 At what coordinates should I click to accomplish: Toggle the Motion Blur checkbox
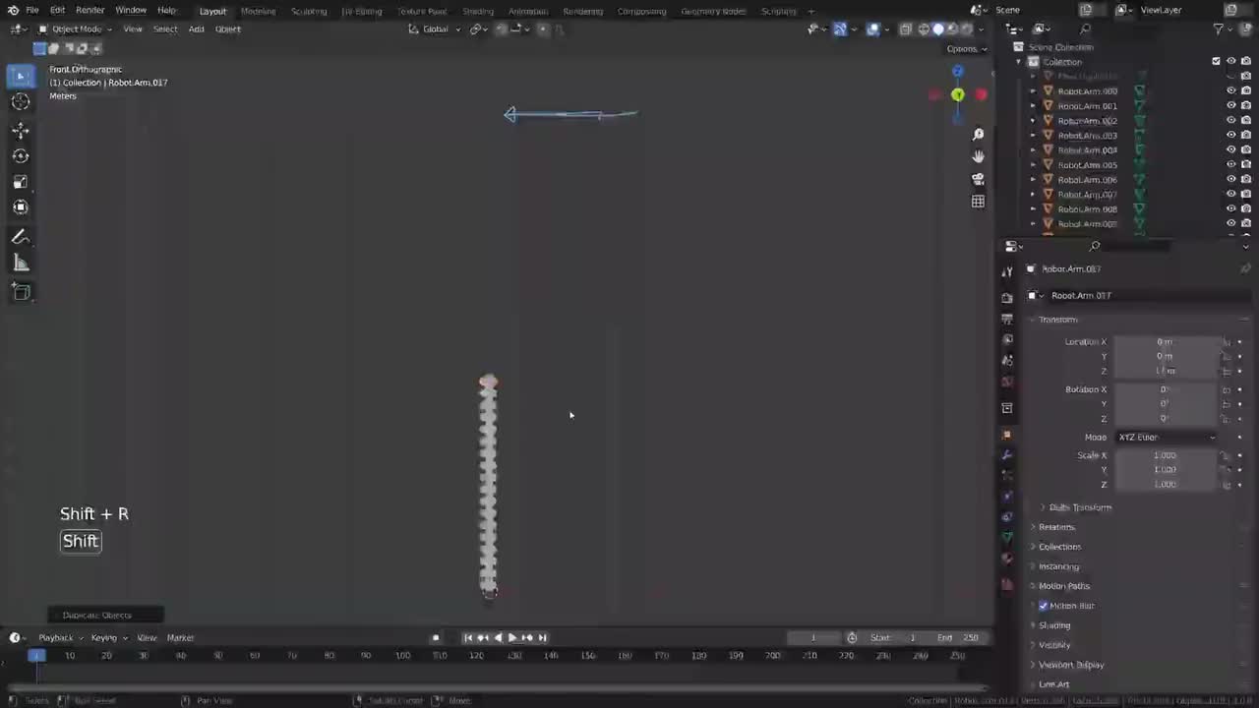tap(1044, 606)
